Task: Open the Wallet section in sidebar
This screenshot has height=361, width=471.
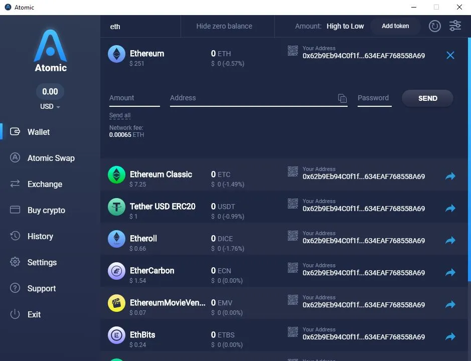Action: click(39, 132)
